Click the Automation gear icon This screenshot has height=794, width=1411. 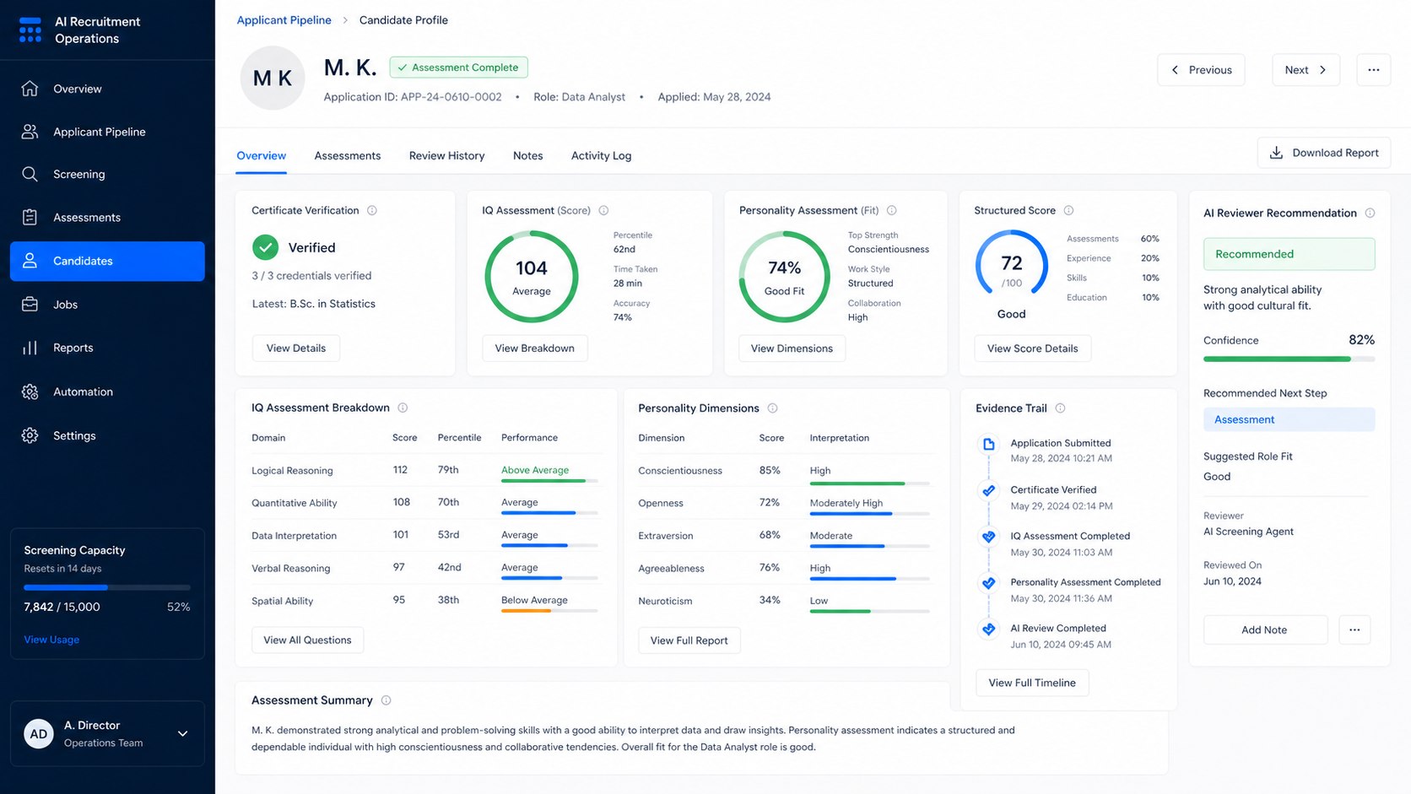[x=30, y=392]
